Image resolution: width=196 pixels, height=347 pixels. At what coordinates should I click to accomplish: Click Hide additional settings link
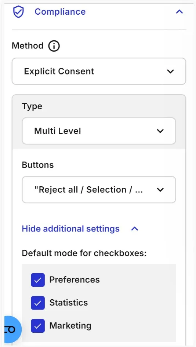coord(70,229)
